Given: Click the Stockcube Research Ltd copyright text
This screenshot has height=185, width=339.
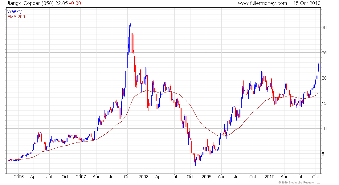Looking at the screenshot, I should click(x=300, y=183).
